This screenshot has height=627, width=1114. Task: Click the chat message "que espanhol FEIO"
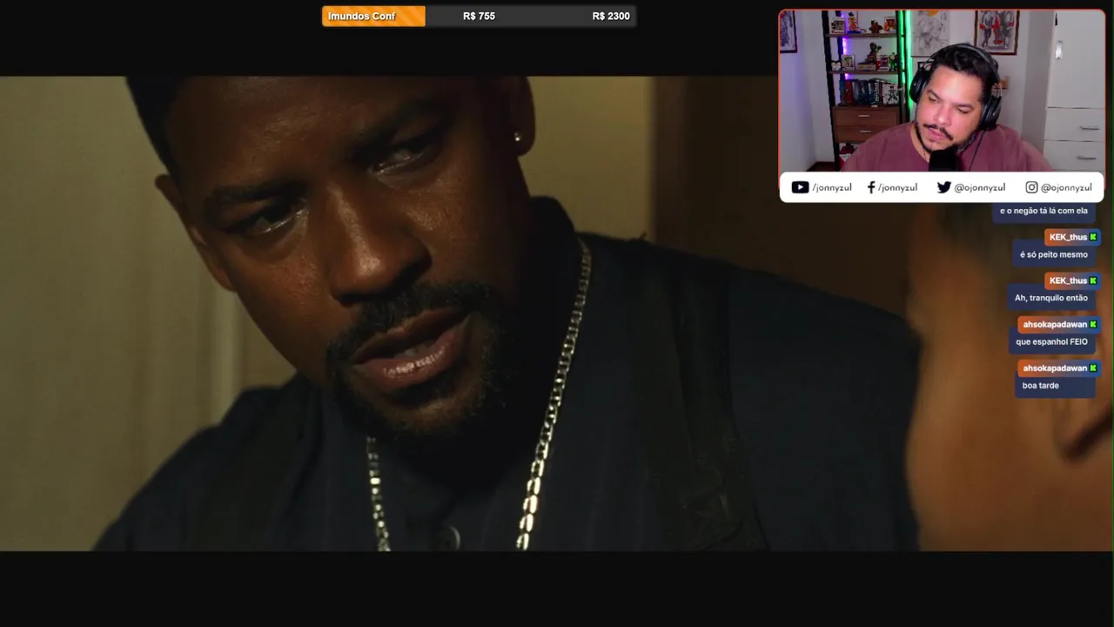point(1051,341)
